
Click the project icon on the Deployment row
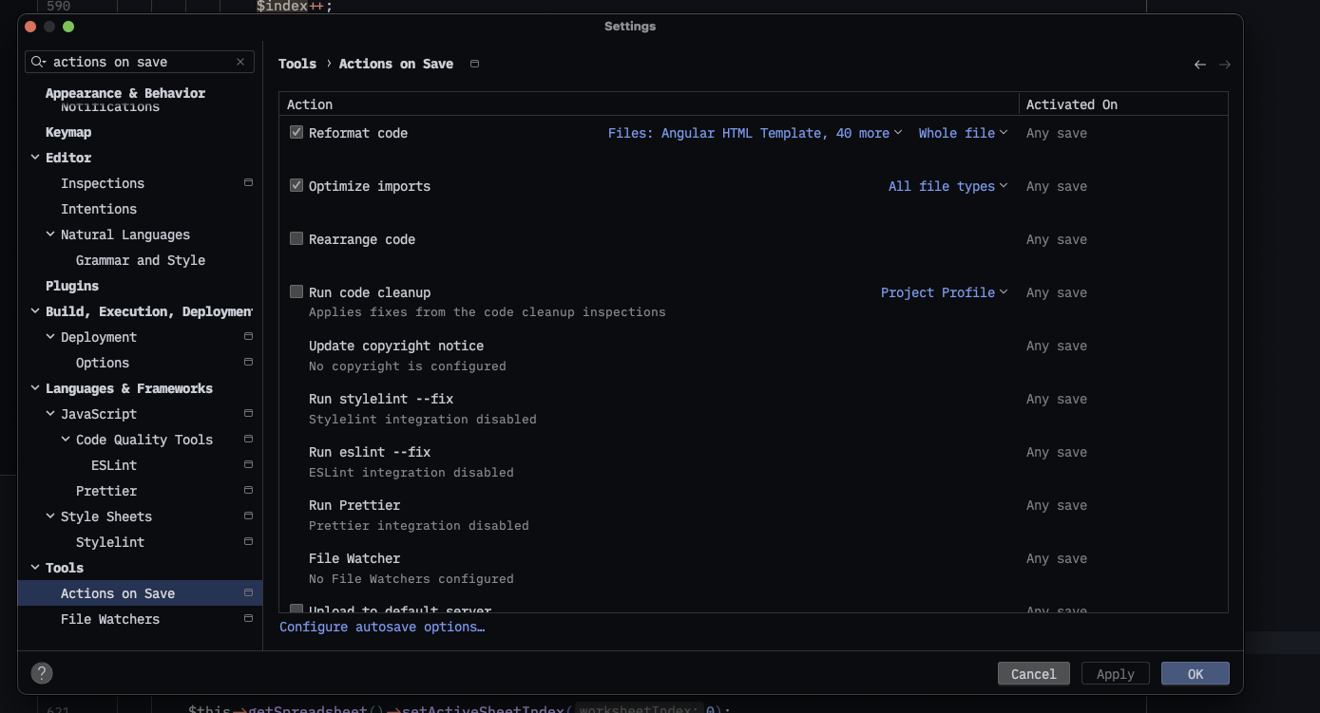point(248,336)
